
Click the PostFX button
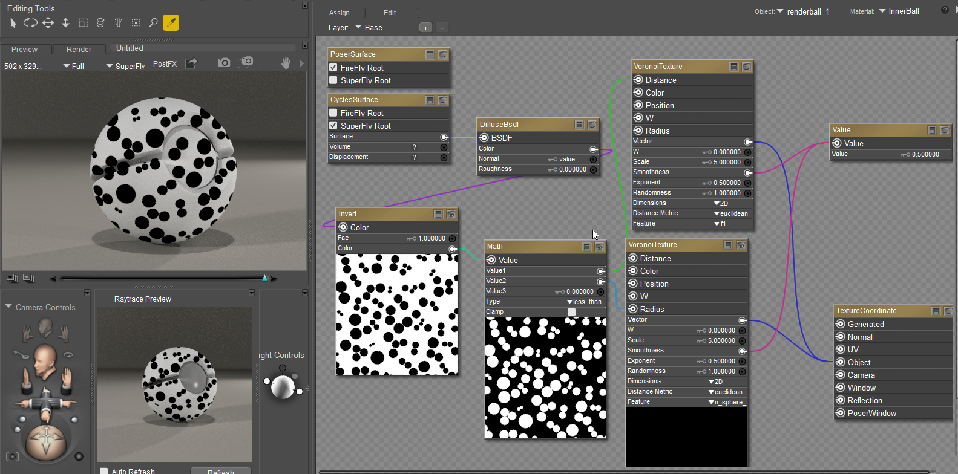[165, 64]
